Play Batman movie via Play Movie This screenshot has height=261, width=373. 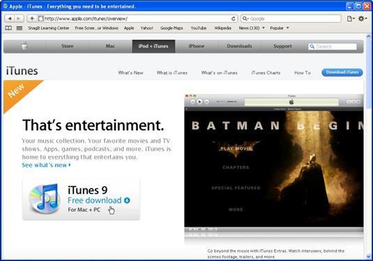tap(236, 149)
